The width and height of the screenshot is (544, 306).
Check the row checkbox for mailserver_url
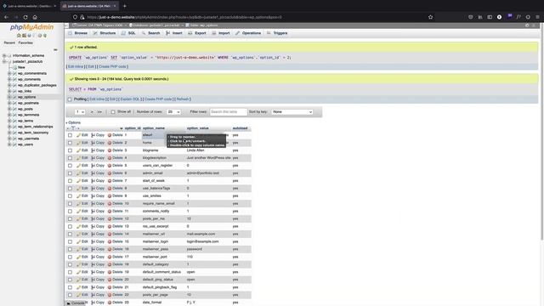70,235
